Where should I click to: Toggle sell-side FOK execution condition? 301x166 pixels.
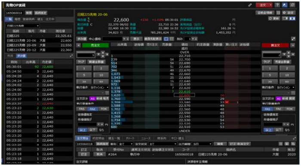coord(104,109)
